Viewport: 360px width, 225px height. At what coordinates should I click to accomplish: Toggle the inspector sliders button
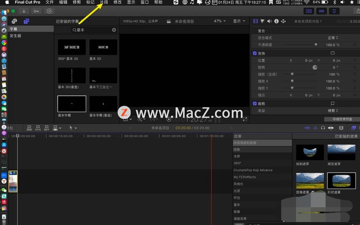(x=334, y=11)
